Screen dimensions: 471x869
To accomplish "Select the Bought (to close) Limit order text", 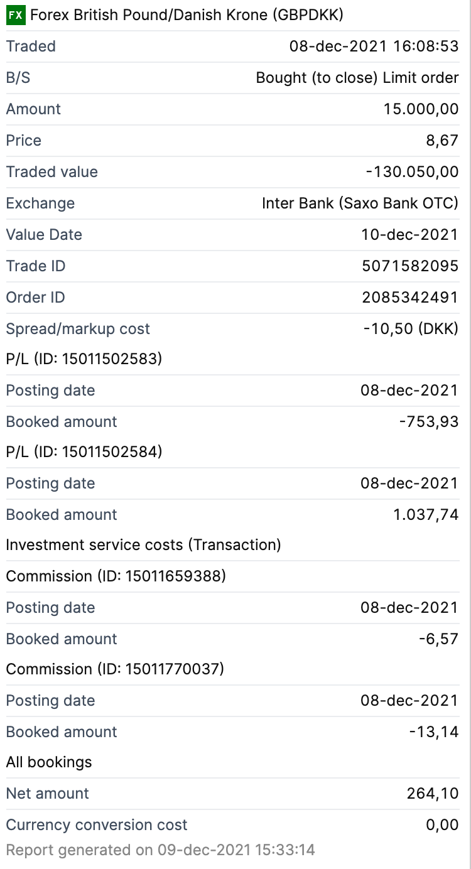I will (357, 78).
